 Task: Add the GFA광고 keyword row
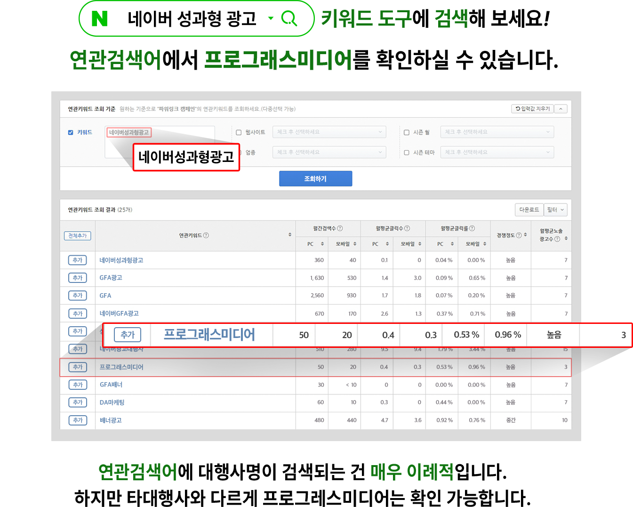coord(78,278)
